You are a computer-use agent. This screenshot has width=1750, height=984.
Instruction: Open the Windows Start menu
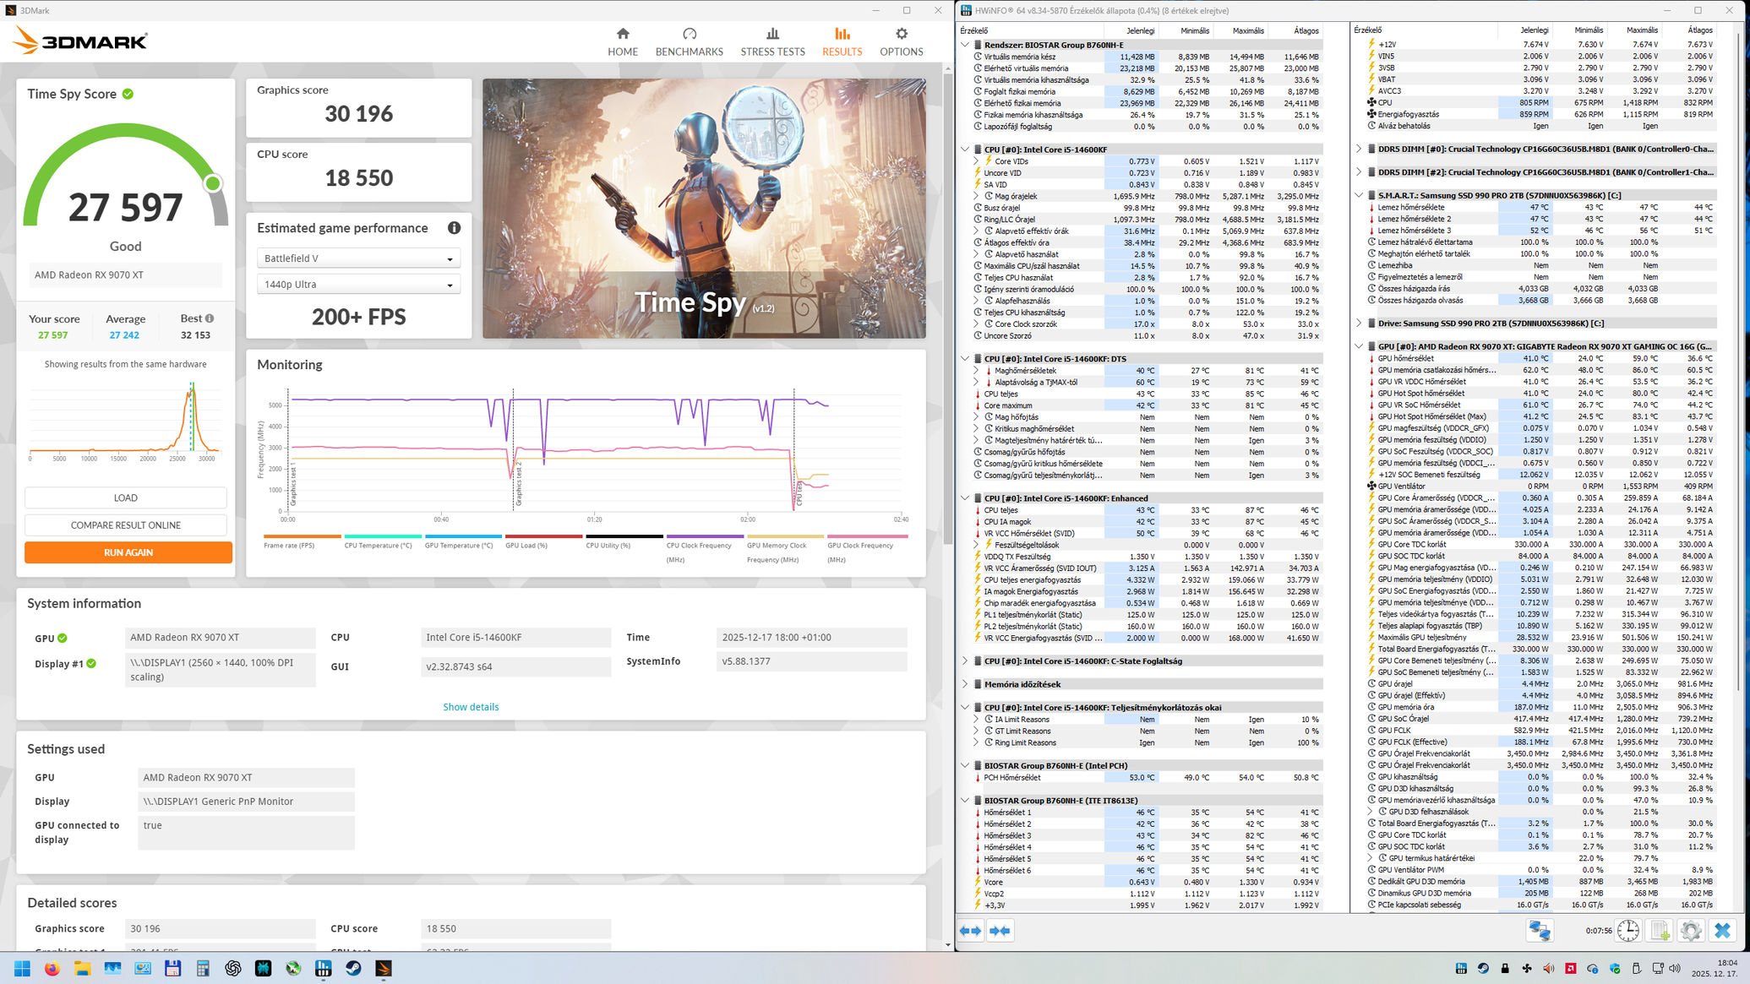(23, 968)
